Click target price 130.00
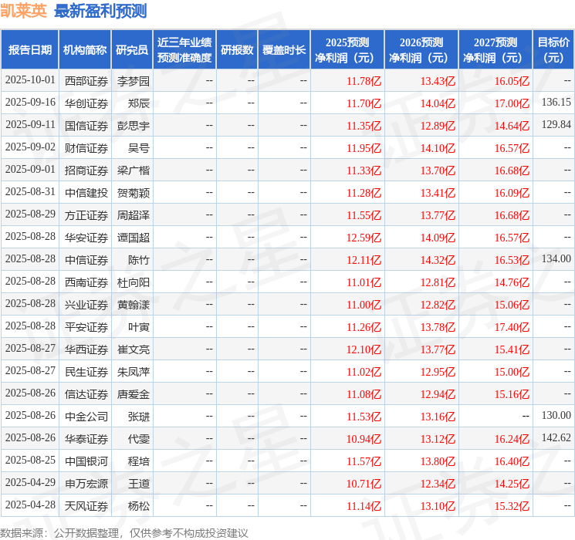This screenshot has height=540, width=575. (x=556, y=415)
